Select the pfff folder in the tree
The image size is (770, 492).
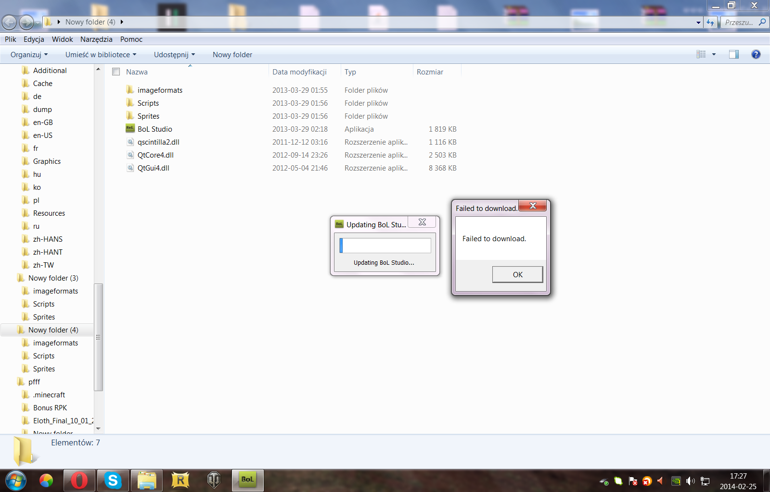[34, 382]
